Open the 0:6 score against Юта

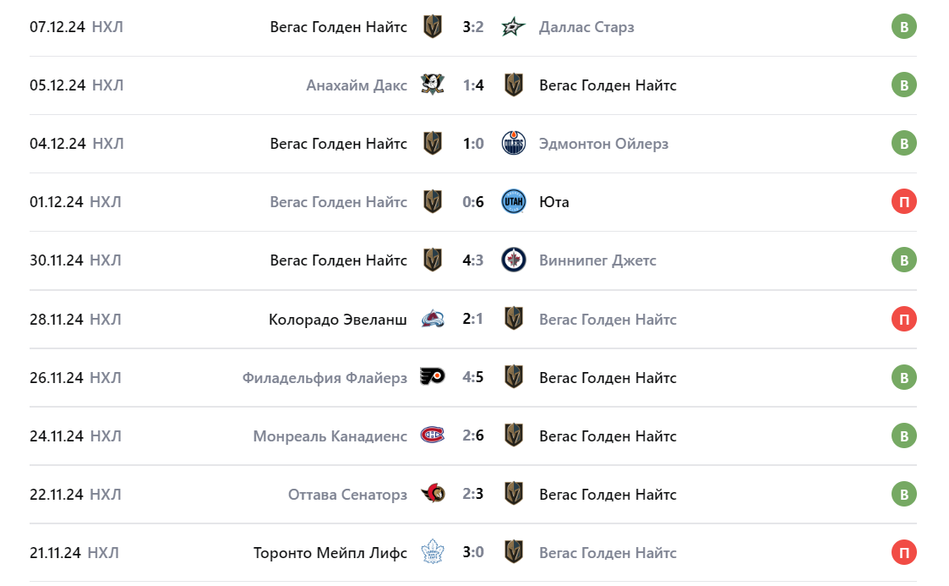pyautogui.click(x=473, y=202)
